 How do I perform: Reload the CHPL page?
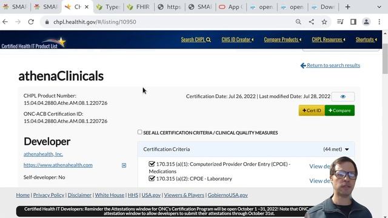pyautogui.click(x=31, y=22)
